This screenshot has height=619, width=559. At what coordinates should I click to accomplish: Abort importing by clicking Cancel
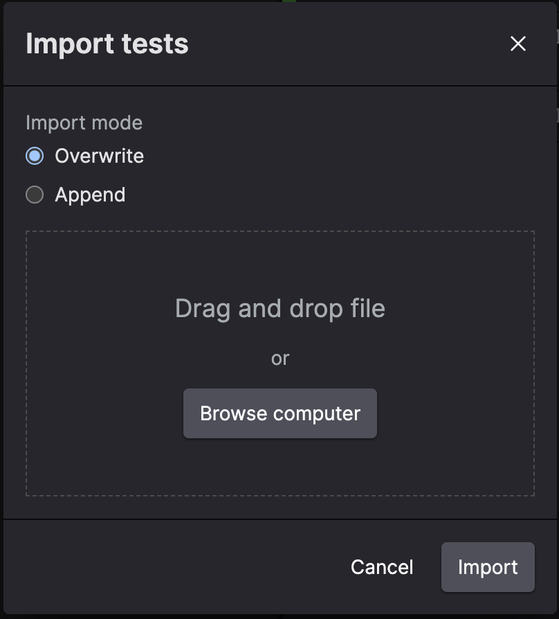[381, 567]
